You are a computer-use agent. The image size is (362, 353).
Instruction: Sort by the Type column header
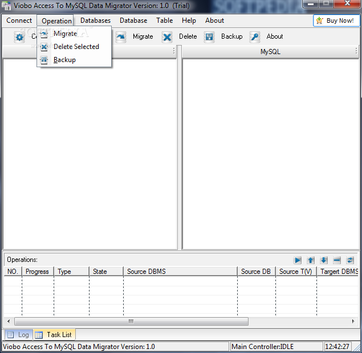coord(71,272)
